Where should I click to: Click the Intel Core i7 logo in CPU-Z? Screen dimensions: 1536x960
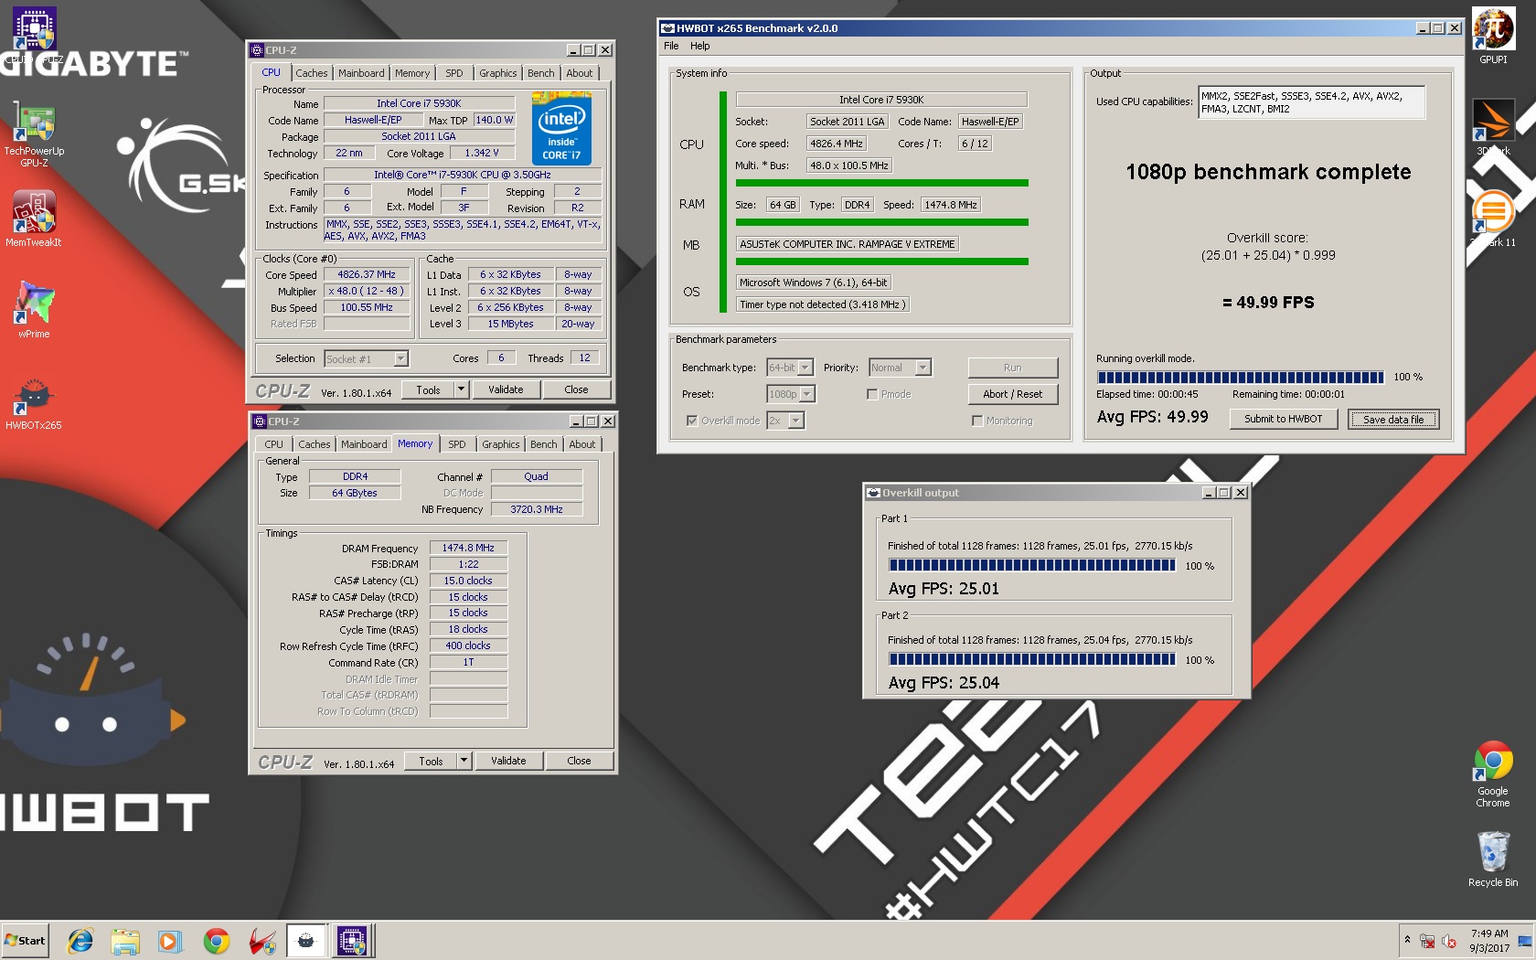(x=561, y=128)
